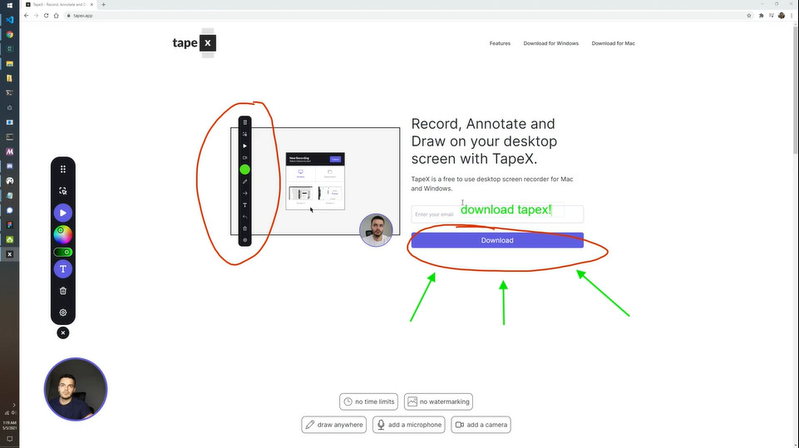Expand hidden system tray icons
This screenshot has height=448, width=799.
(14, 405)
